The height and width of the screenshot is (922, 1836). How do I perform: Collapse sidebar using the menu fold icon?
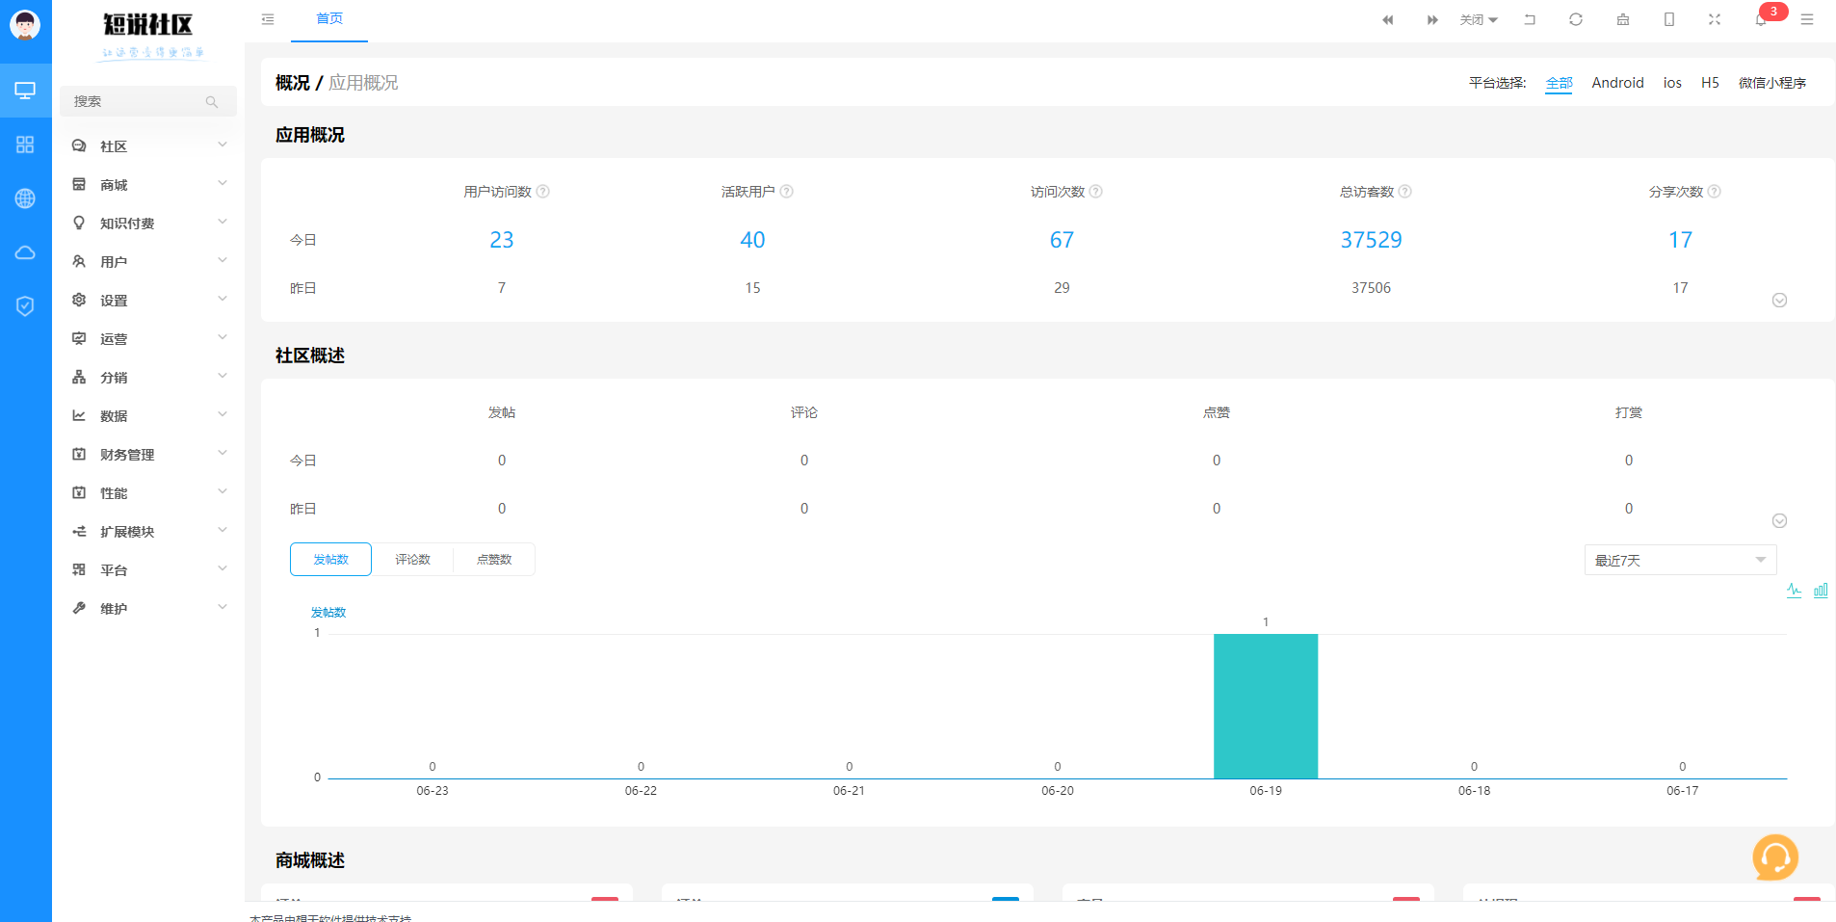click(268, 19)
